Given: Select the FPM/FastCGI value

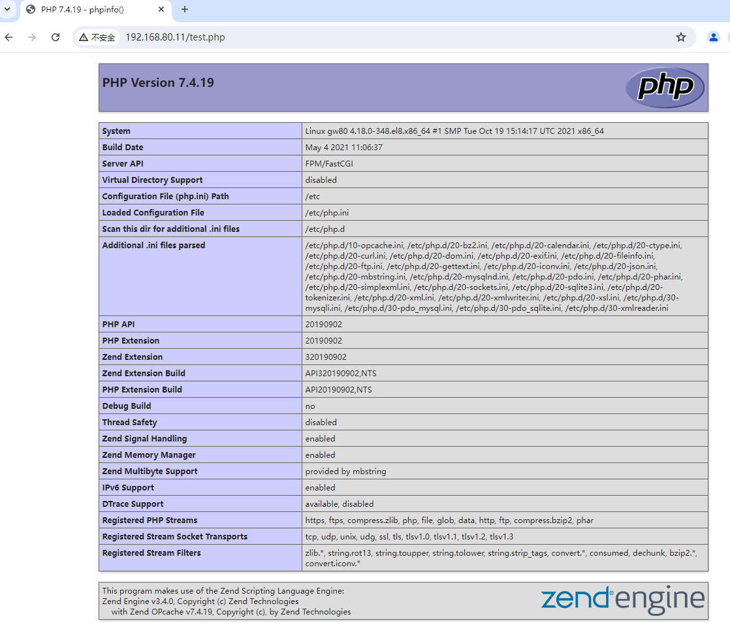Looking at the screenshot, I should 329,164.
